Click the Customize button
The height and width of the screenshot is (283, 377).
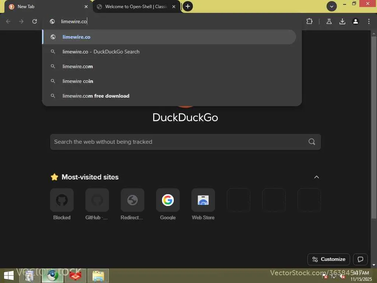click(329, 259)
